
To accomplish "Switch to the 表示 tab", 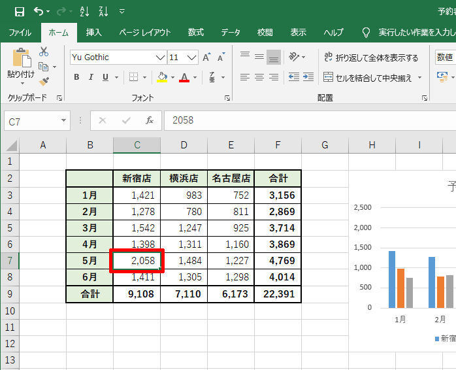I will click(299, 32).
